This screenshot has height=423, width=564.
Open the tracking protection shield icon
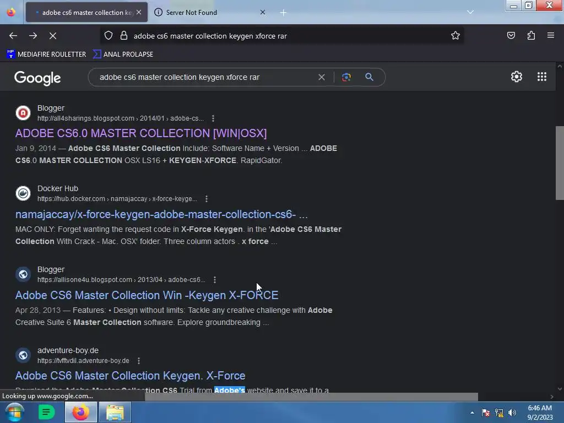tap(109, 36)
